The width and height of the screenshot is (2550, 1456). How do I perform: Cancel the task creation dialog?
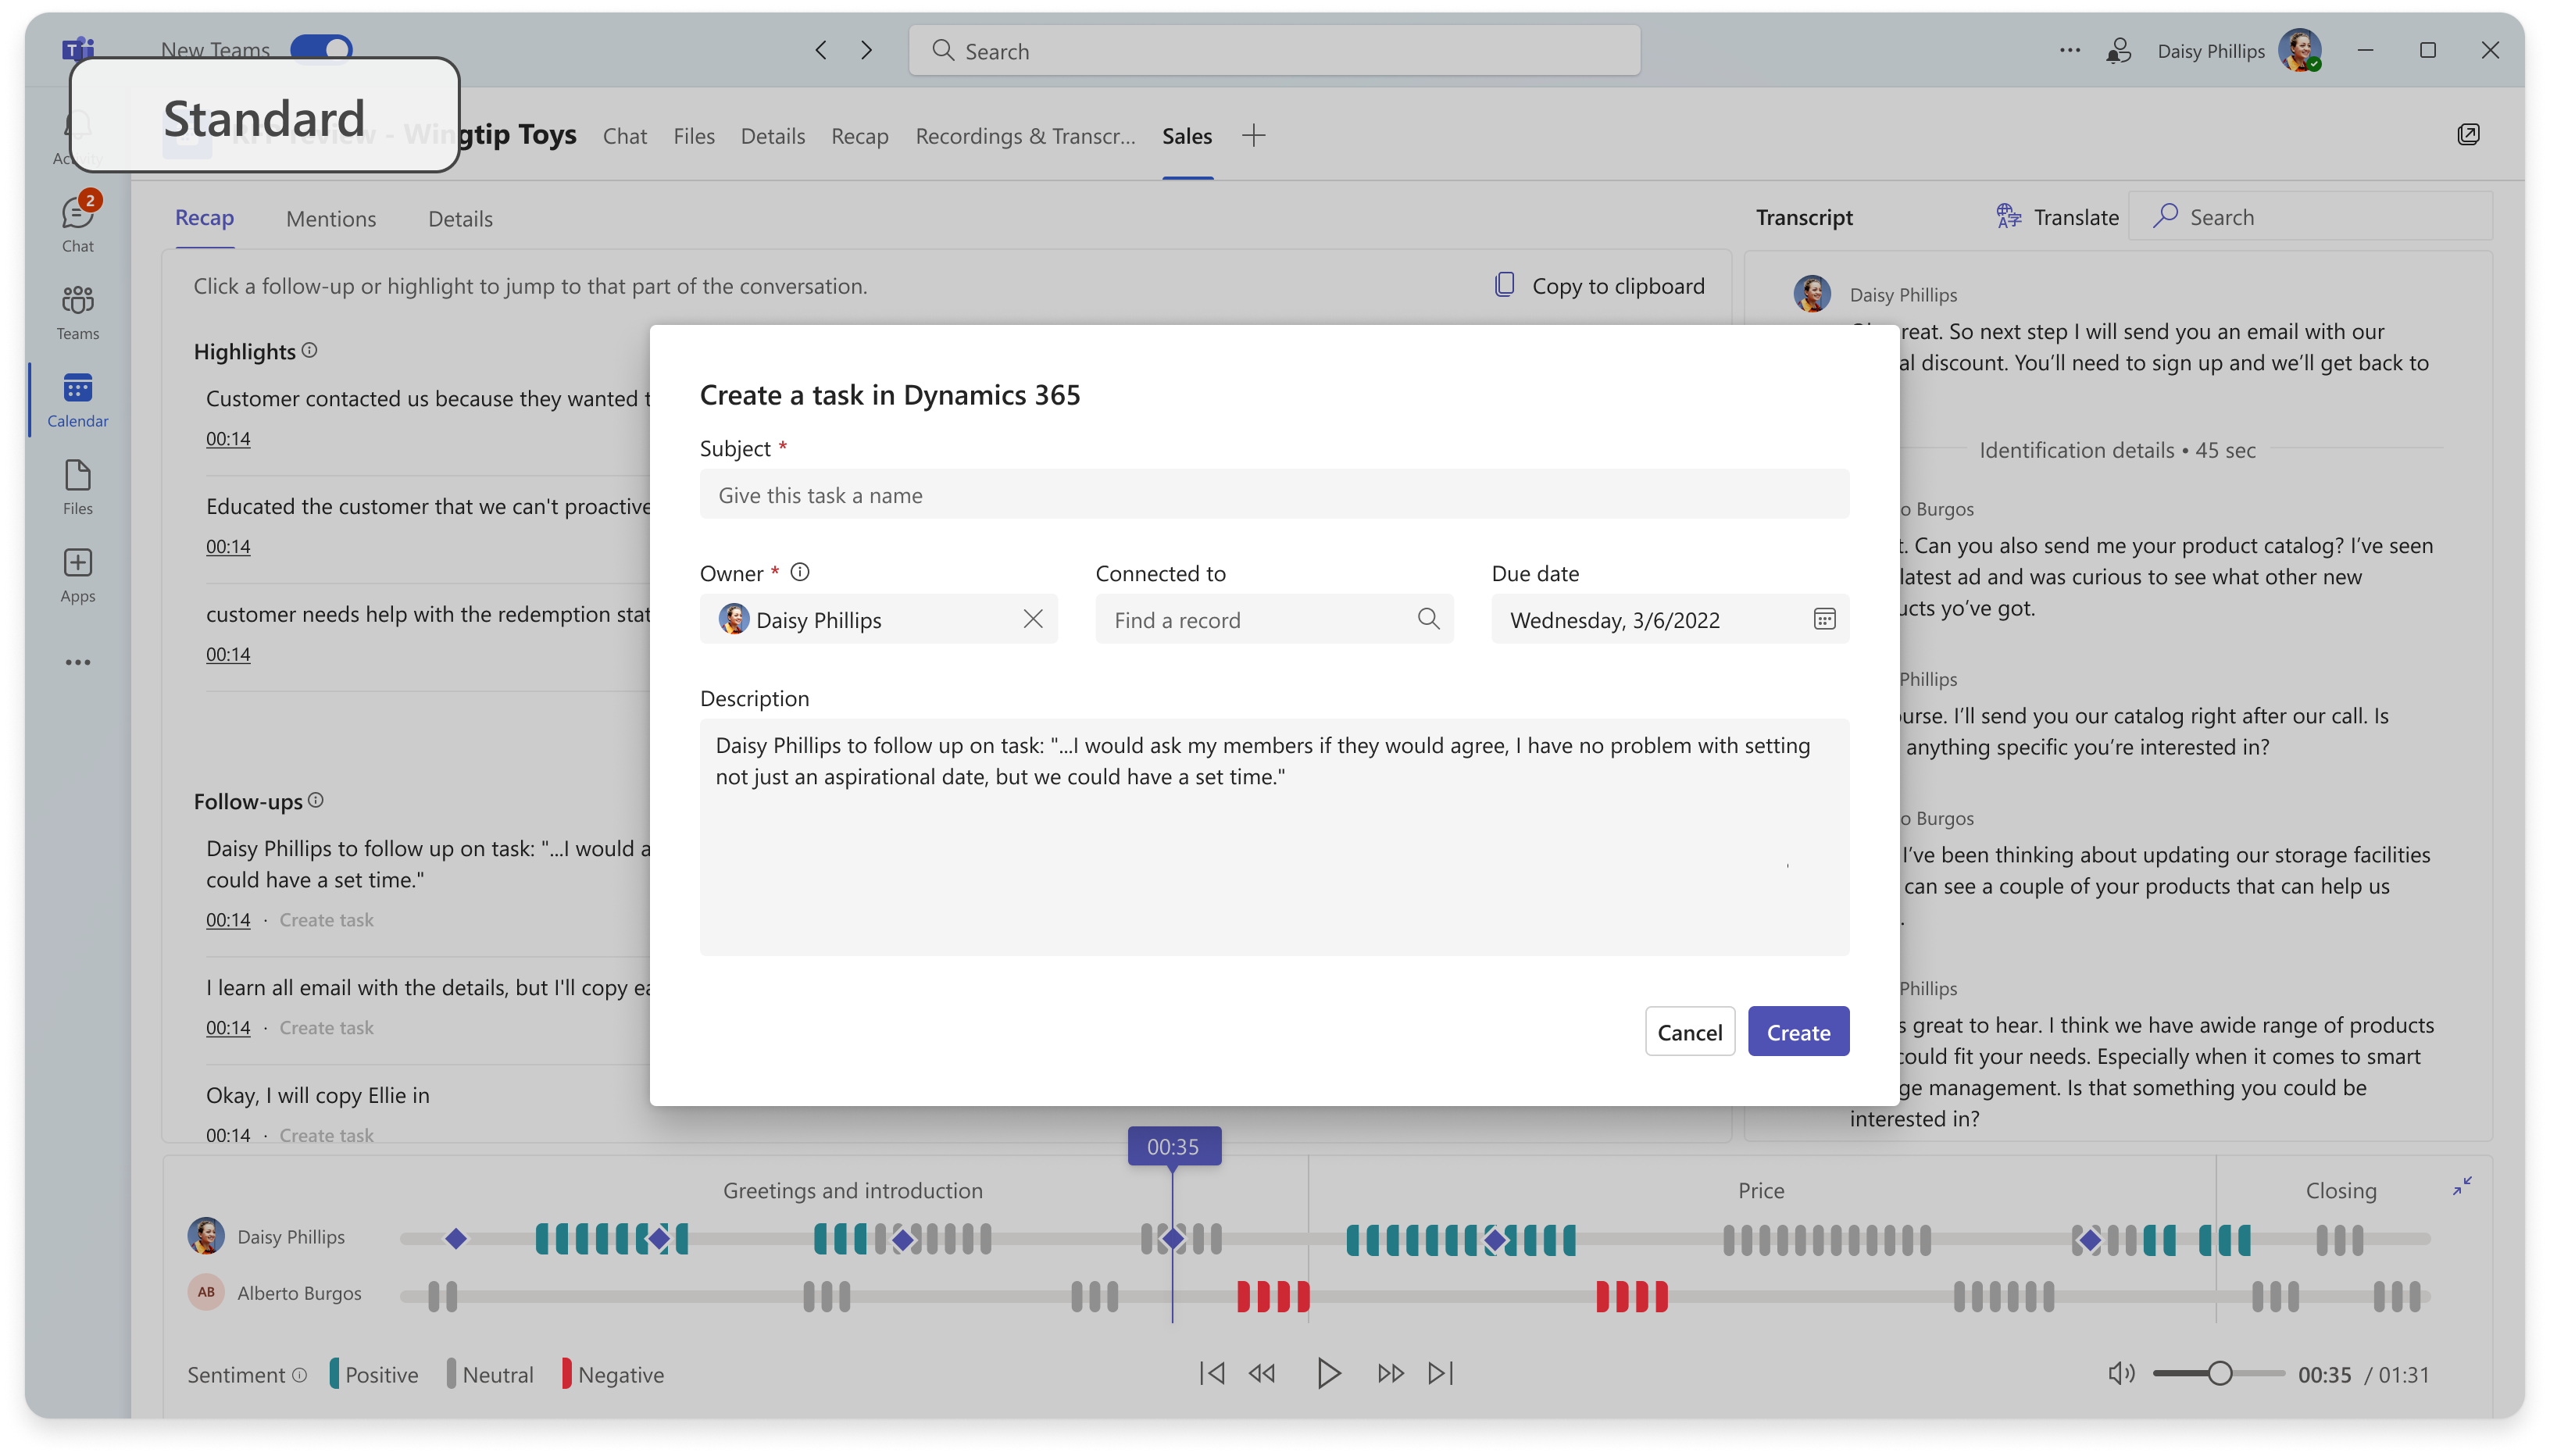(1688, 1031)
